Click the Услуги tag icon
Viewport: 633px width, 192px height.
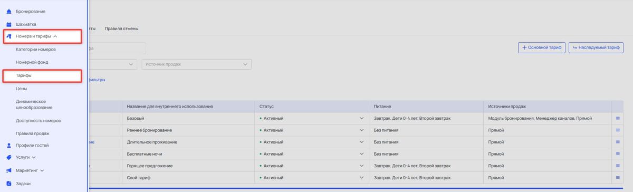[x=9, y=157]
